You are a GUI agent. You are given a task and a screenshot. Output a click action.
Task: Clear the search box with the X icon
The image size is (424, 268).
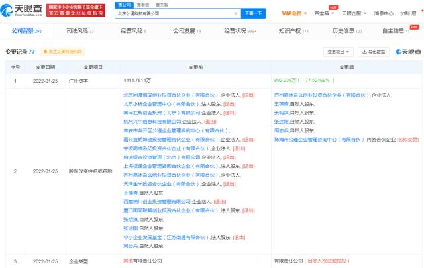pos(236,13)
